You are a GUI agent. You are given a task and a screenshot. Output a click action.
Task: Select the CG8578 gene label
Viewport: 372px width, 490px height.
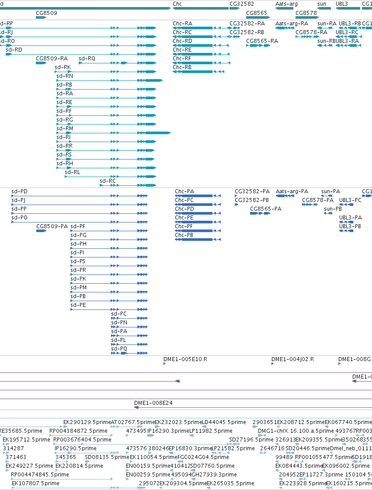pyautogui.click(x=306, y=13)
